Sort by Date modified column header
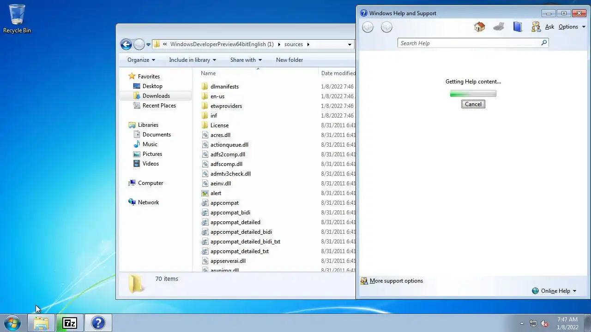This screenshot has width=591, height=332. (338, 73)
